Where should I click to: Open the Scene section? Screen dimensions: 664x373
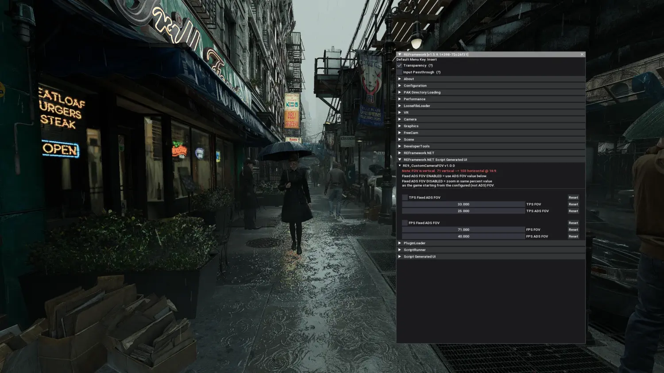click(409, 139)
